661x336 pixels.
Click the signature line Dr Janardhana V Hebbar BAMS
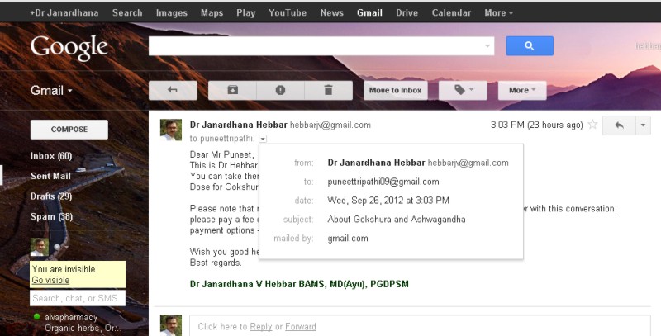(x=299, y=284)
